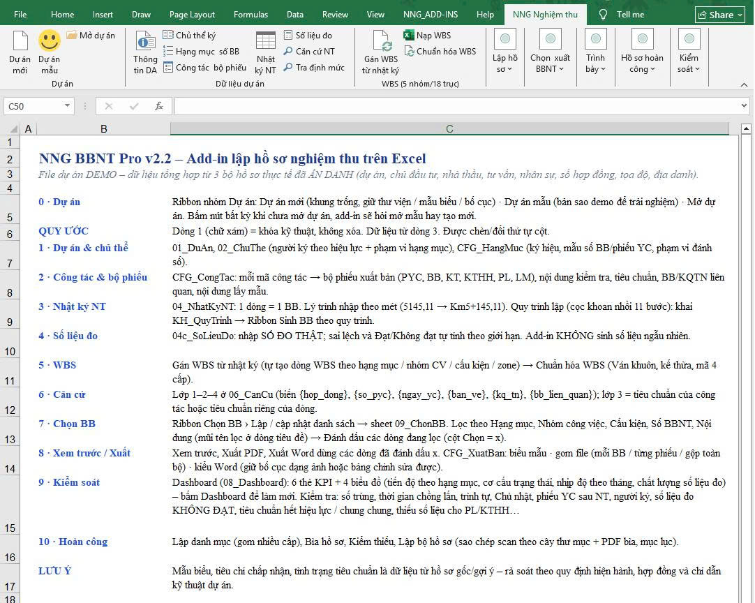Run Gán WBS từ nhật ký
The width and height of the screenshot is (755, 603).
[381, 52]
